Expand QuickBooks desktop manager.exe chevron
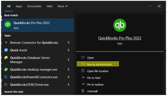 68,69
